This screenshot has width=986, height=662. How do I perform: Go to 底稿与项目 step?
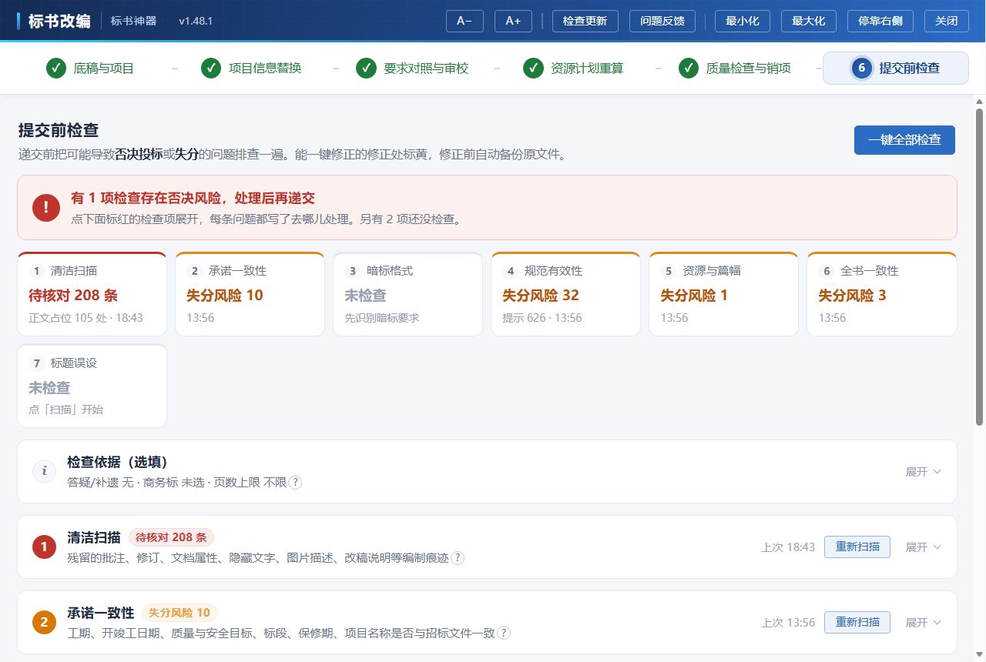(x=90, y=68)
